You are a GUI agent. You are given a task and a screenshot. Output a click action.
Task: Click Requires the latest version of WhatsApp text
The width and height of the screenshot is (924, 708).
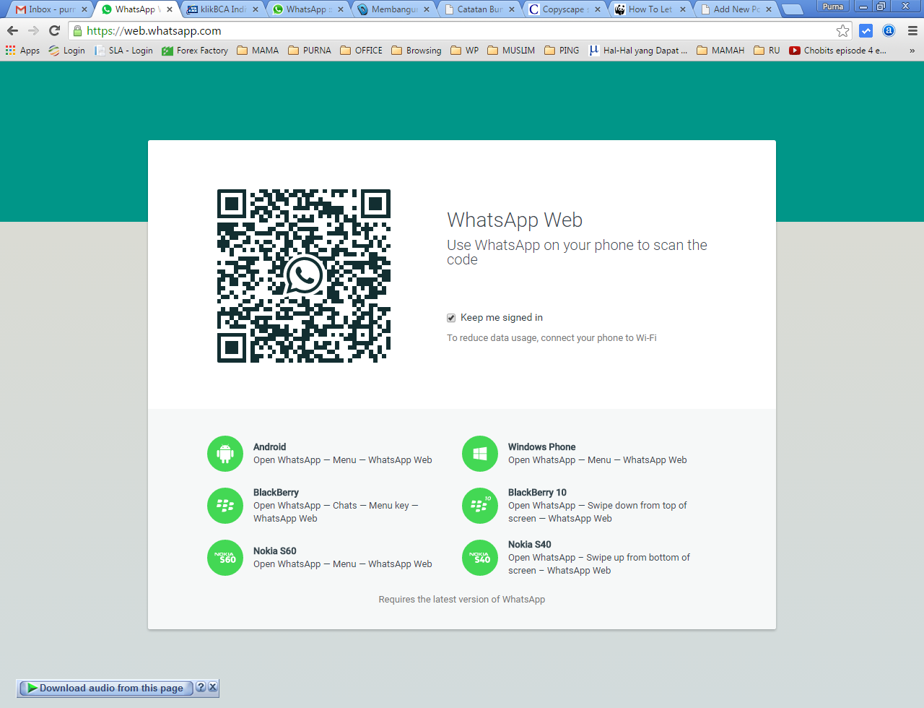(x=462, y=600)
